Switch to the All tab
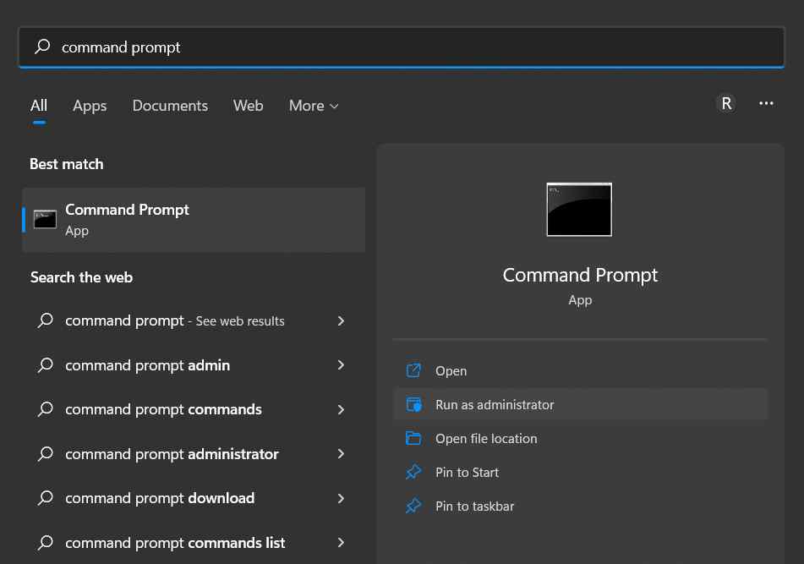This screenshot has width=804, height=564. [39, 106]
